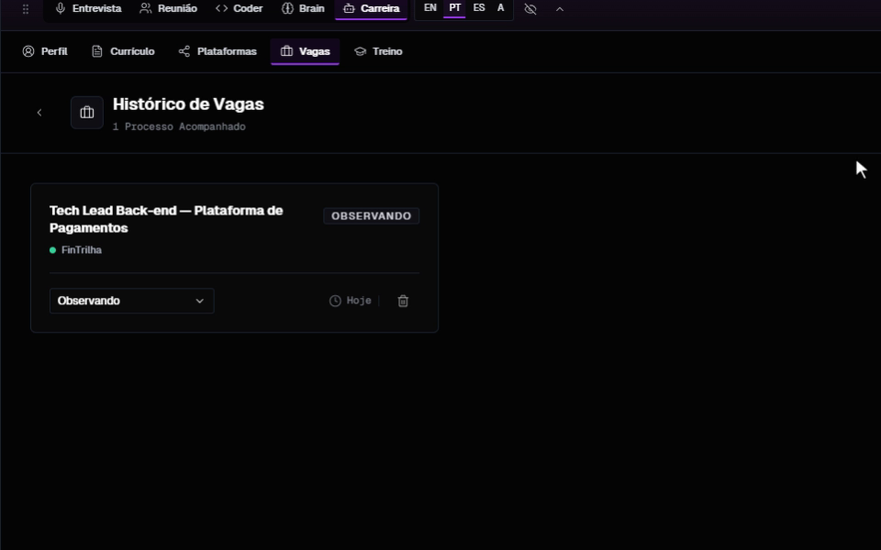
Task: Select the Vagas section
Action: (x=305, y=52)
